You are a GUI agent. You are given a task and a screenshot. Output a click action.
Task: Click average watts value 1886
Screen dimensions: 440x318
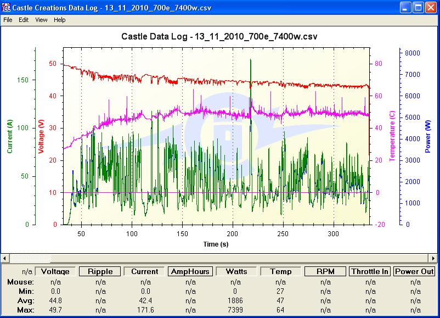pos(235,301)
